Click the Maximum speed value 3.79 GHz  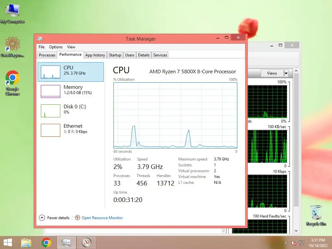pos(221,159)
